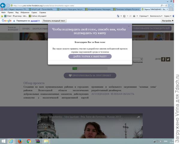Click the search magnifier in address bar
The image size is (180, 144).
pos(162,5)
